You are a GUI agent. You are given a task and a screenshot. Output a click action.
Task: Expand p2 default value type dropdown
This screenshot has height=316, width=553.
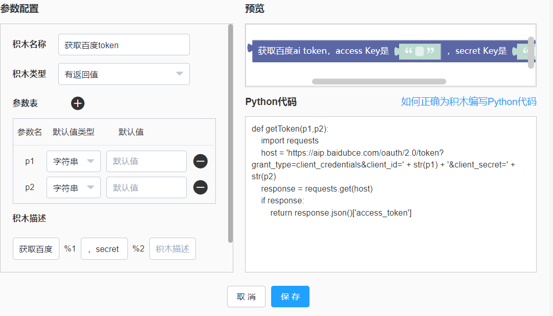(x=74, y=187)
